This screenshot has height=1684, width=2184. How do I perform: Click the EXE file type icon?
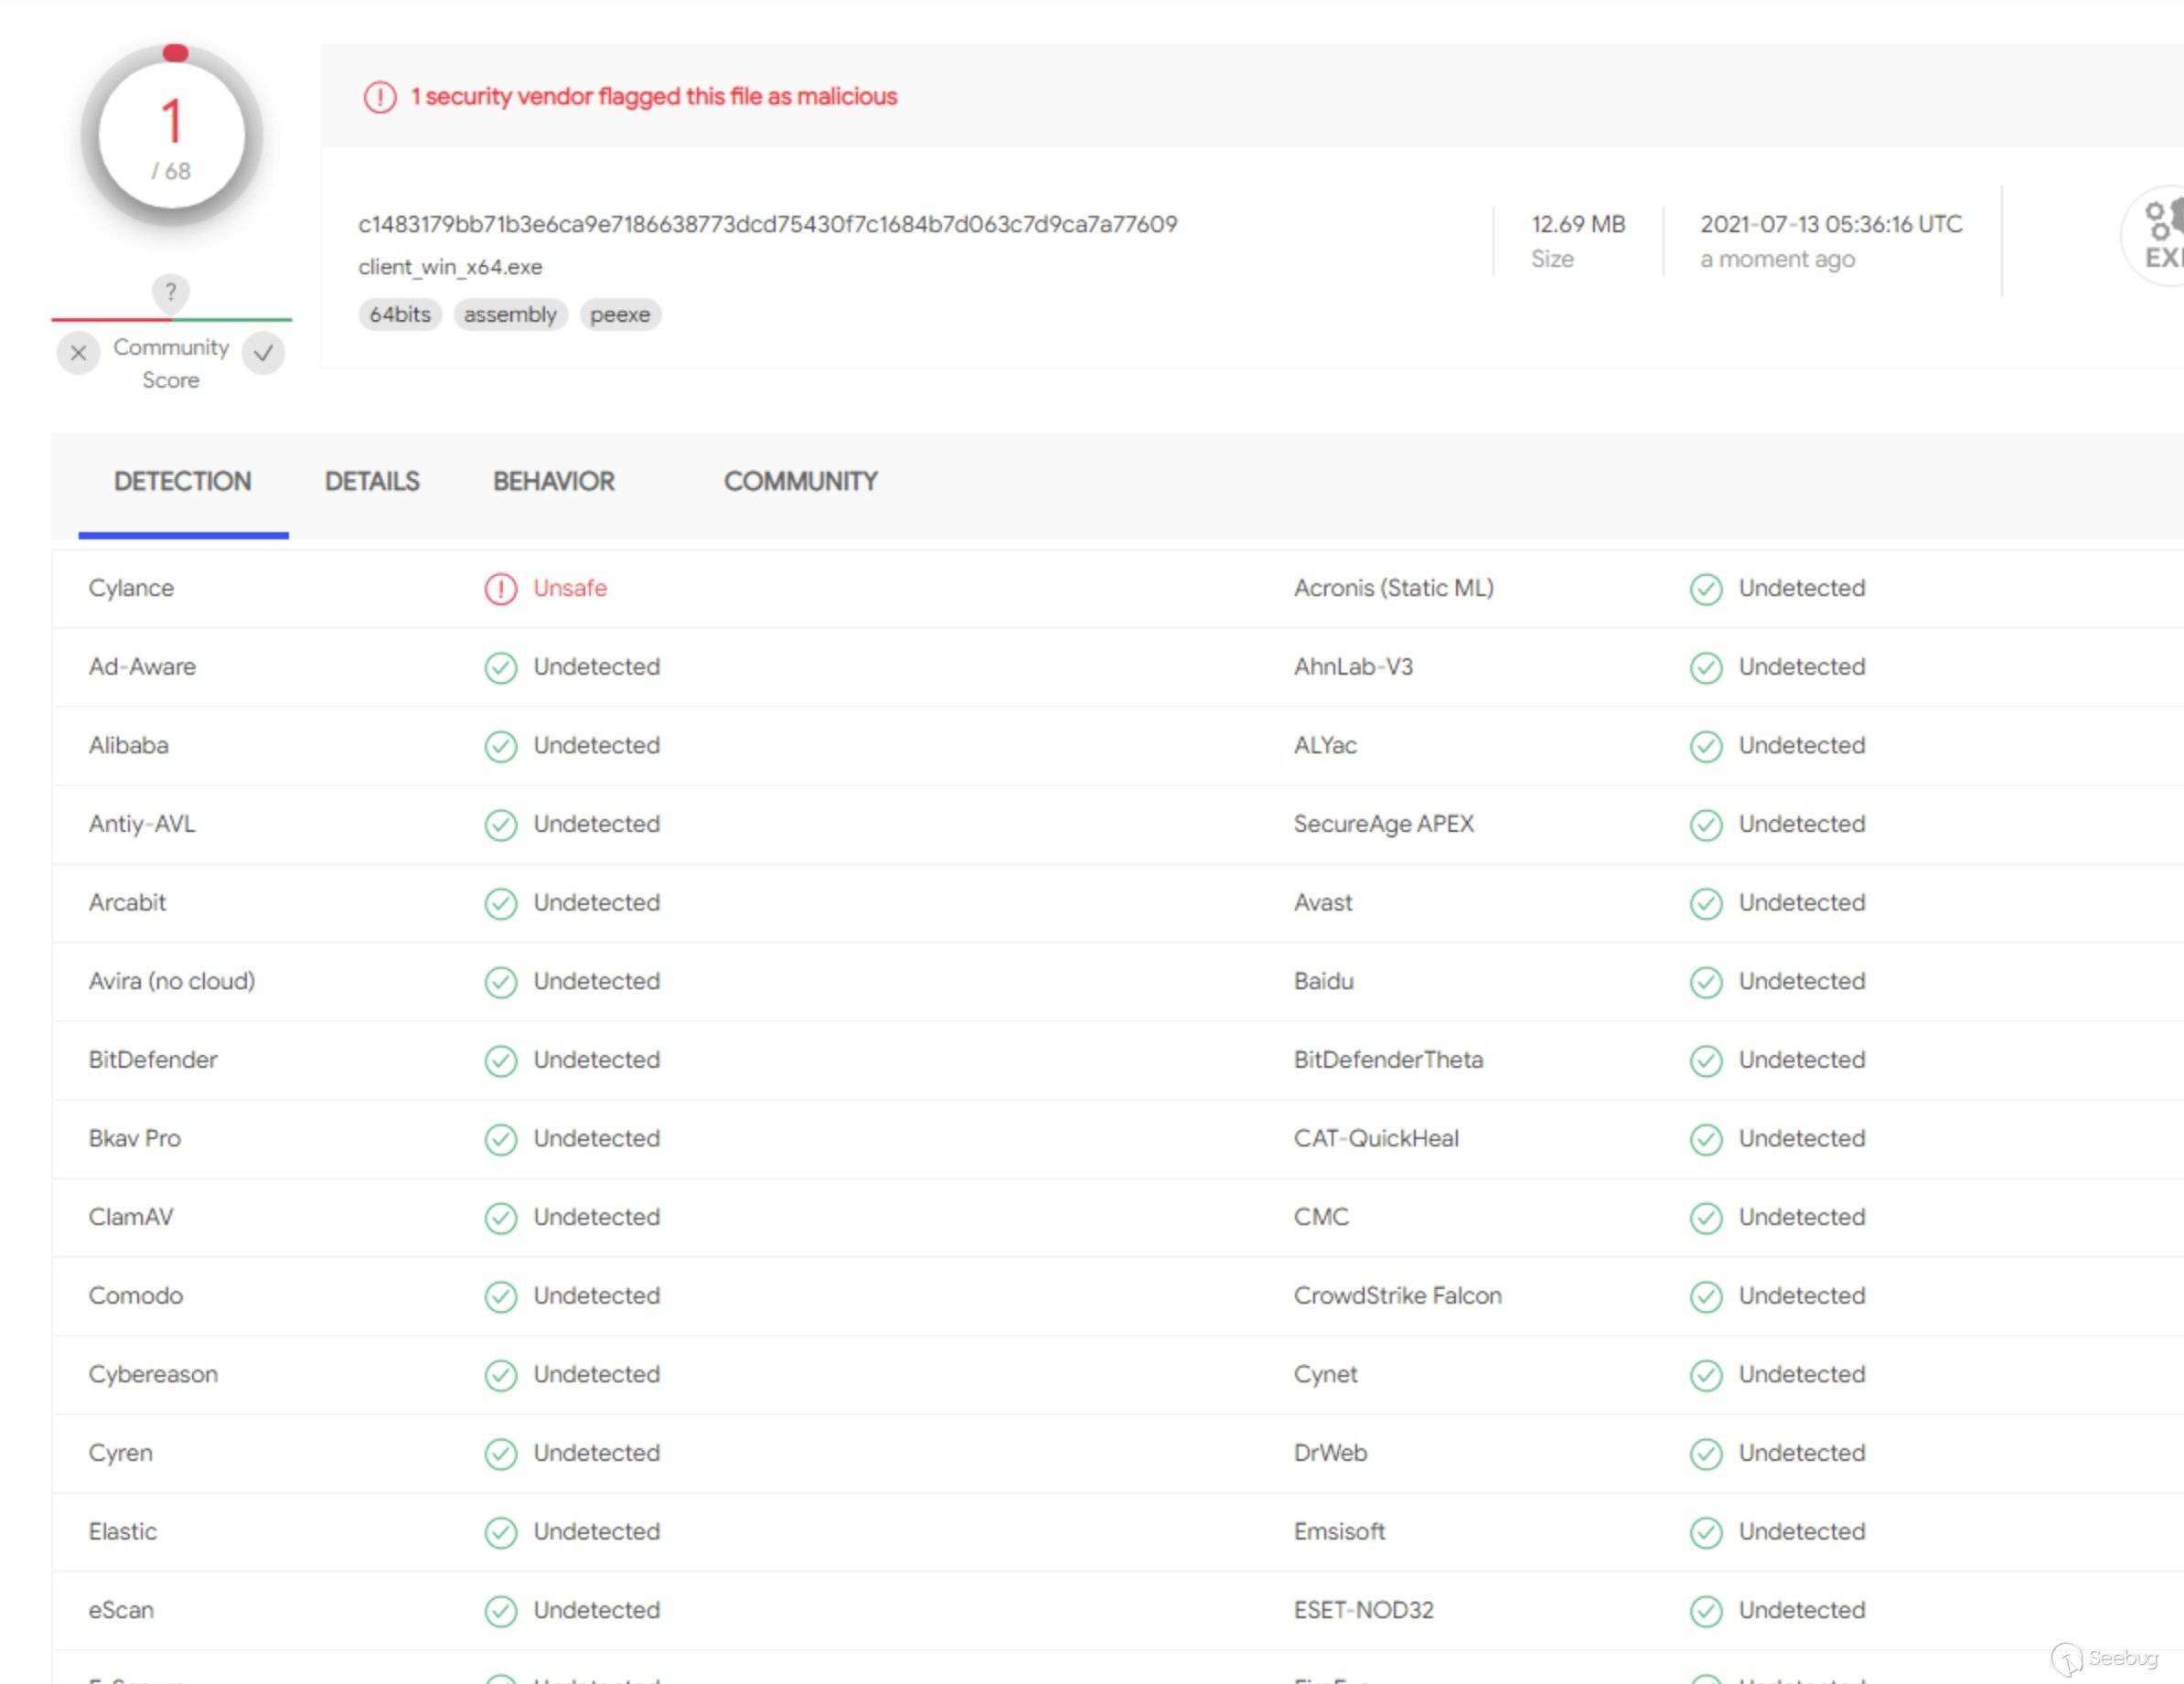[2158, 236]
